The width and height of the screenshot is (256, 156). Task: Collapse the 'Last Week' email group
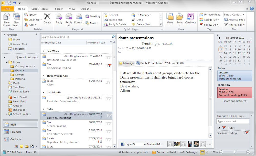(x=44, y=51)
